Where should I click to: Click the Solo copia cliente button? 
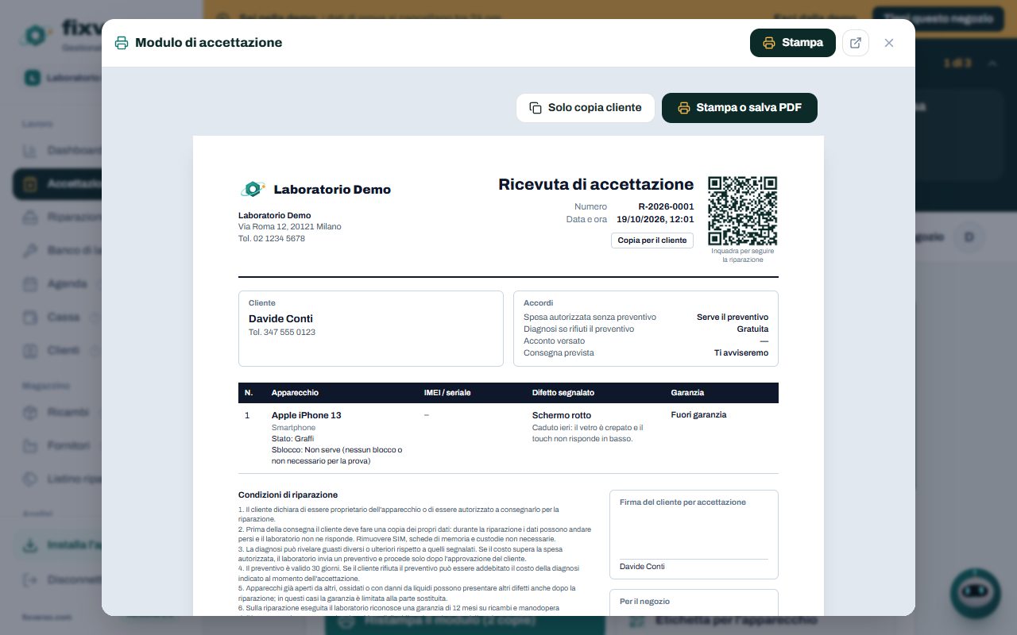586,108
